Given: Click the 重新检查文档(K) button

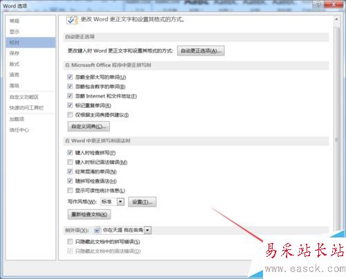Looking at the screenshot, I should point(89,215).
